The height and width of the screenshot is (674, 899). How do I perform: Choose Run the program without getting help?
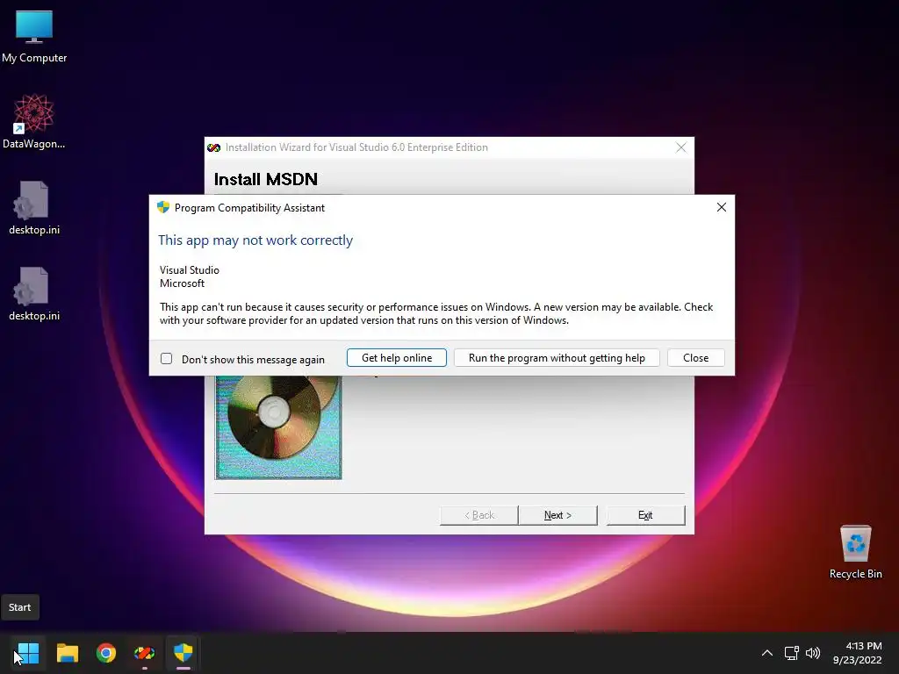[557, 358]
